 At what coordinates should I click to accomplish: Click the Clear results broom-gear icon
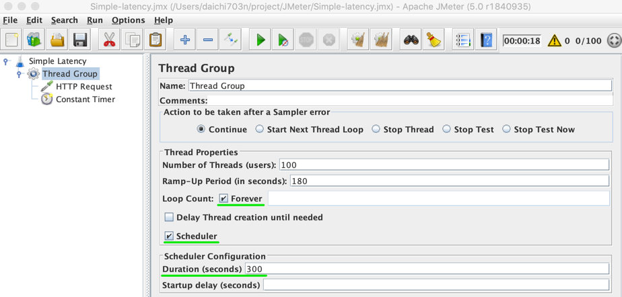(358, 40)
